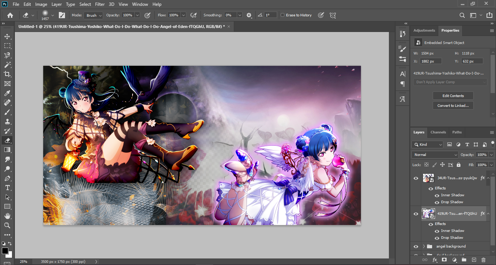
Task: Hide the 419UR-Tsu...en-fTQGhU layer
Action: (x=416, y=214)
